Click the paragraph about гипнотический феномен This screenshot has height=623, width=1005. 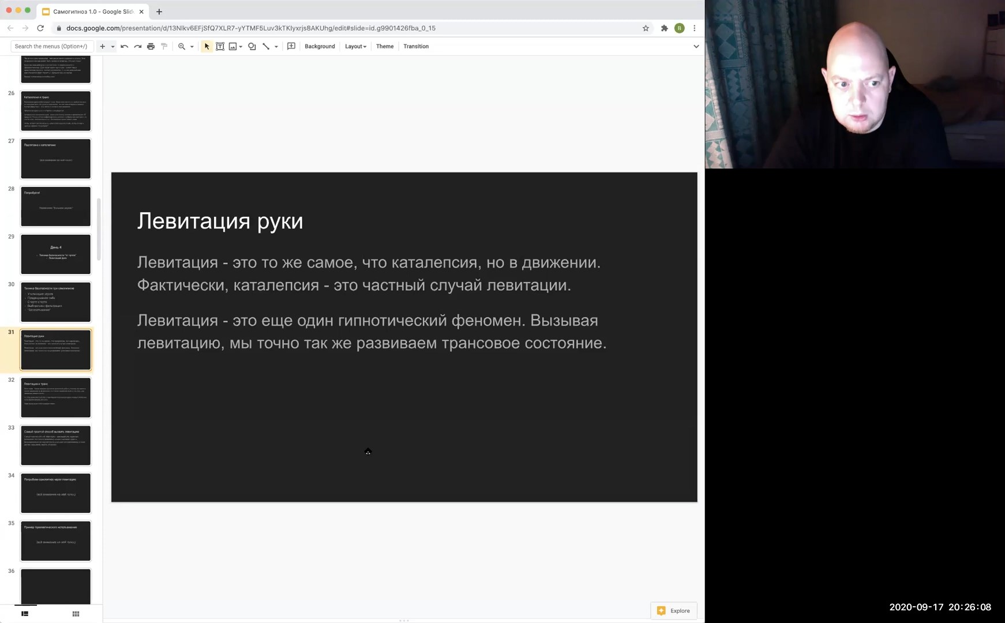tap(372, 332)
